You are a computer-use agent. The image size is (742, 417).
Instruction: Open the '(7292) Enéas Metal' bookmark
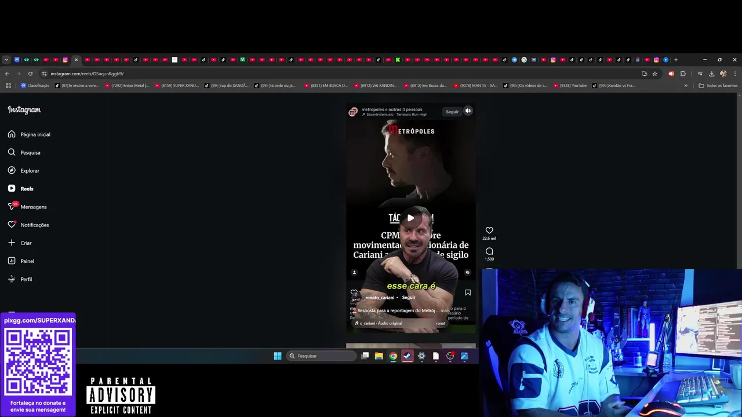[127, 86]
